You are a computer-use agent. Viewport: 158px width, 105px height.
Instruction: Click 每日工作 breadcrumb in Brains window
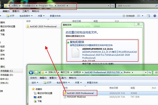point(65,72)
